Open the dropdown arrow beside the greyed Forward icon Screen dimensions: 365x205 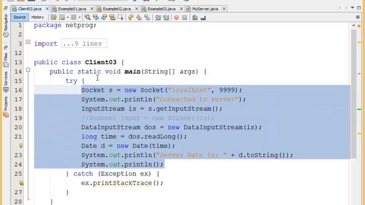[79, 18]
